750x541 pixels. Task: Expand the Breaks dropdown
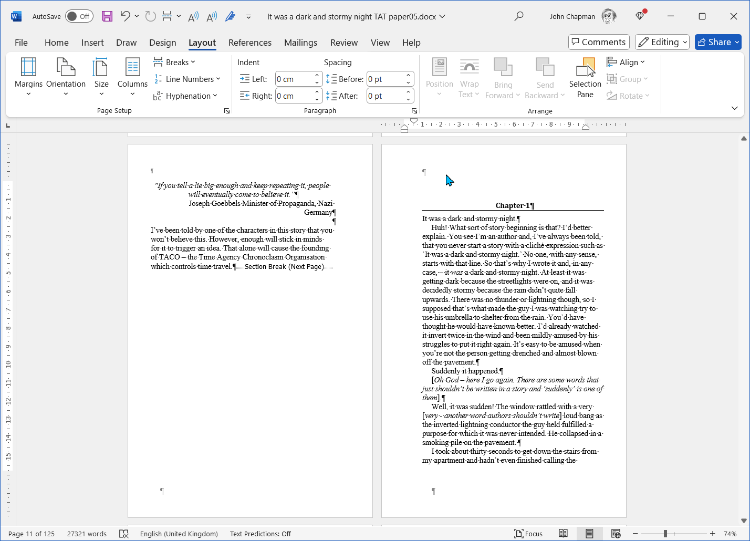[x=174, y=62]
